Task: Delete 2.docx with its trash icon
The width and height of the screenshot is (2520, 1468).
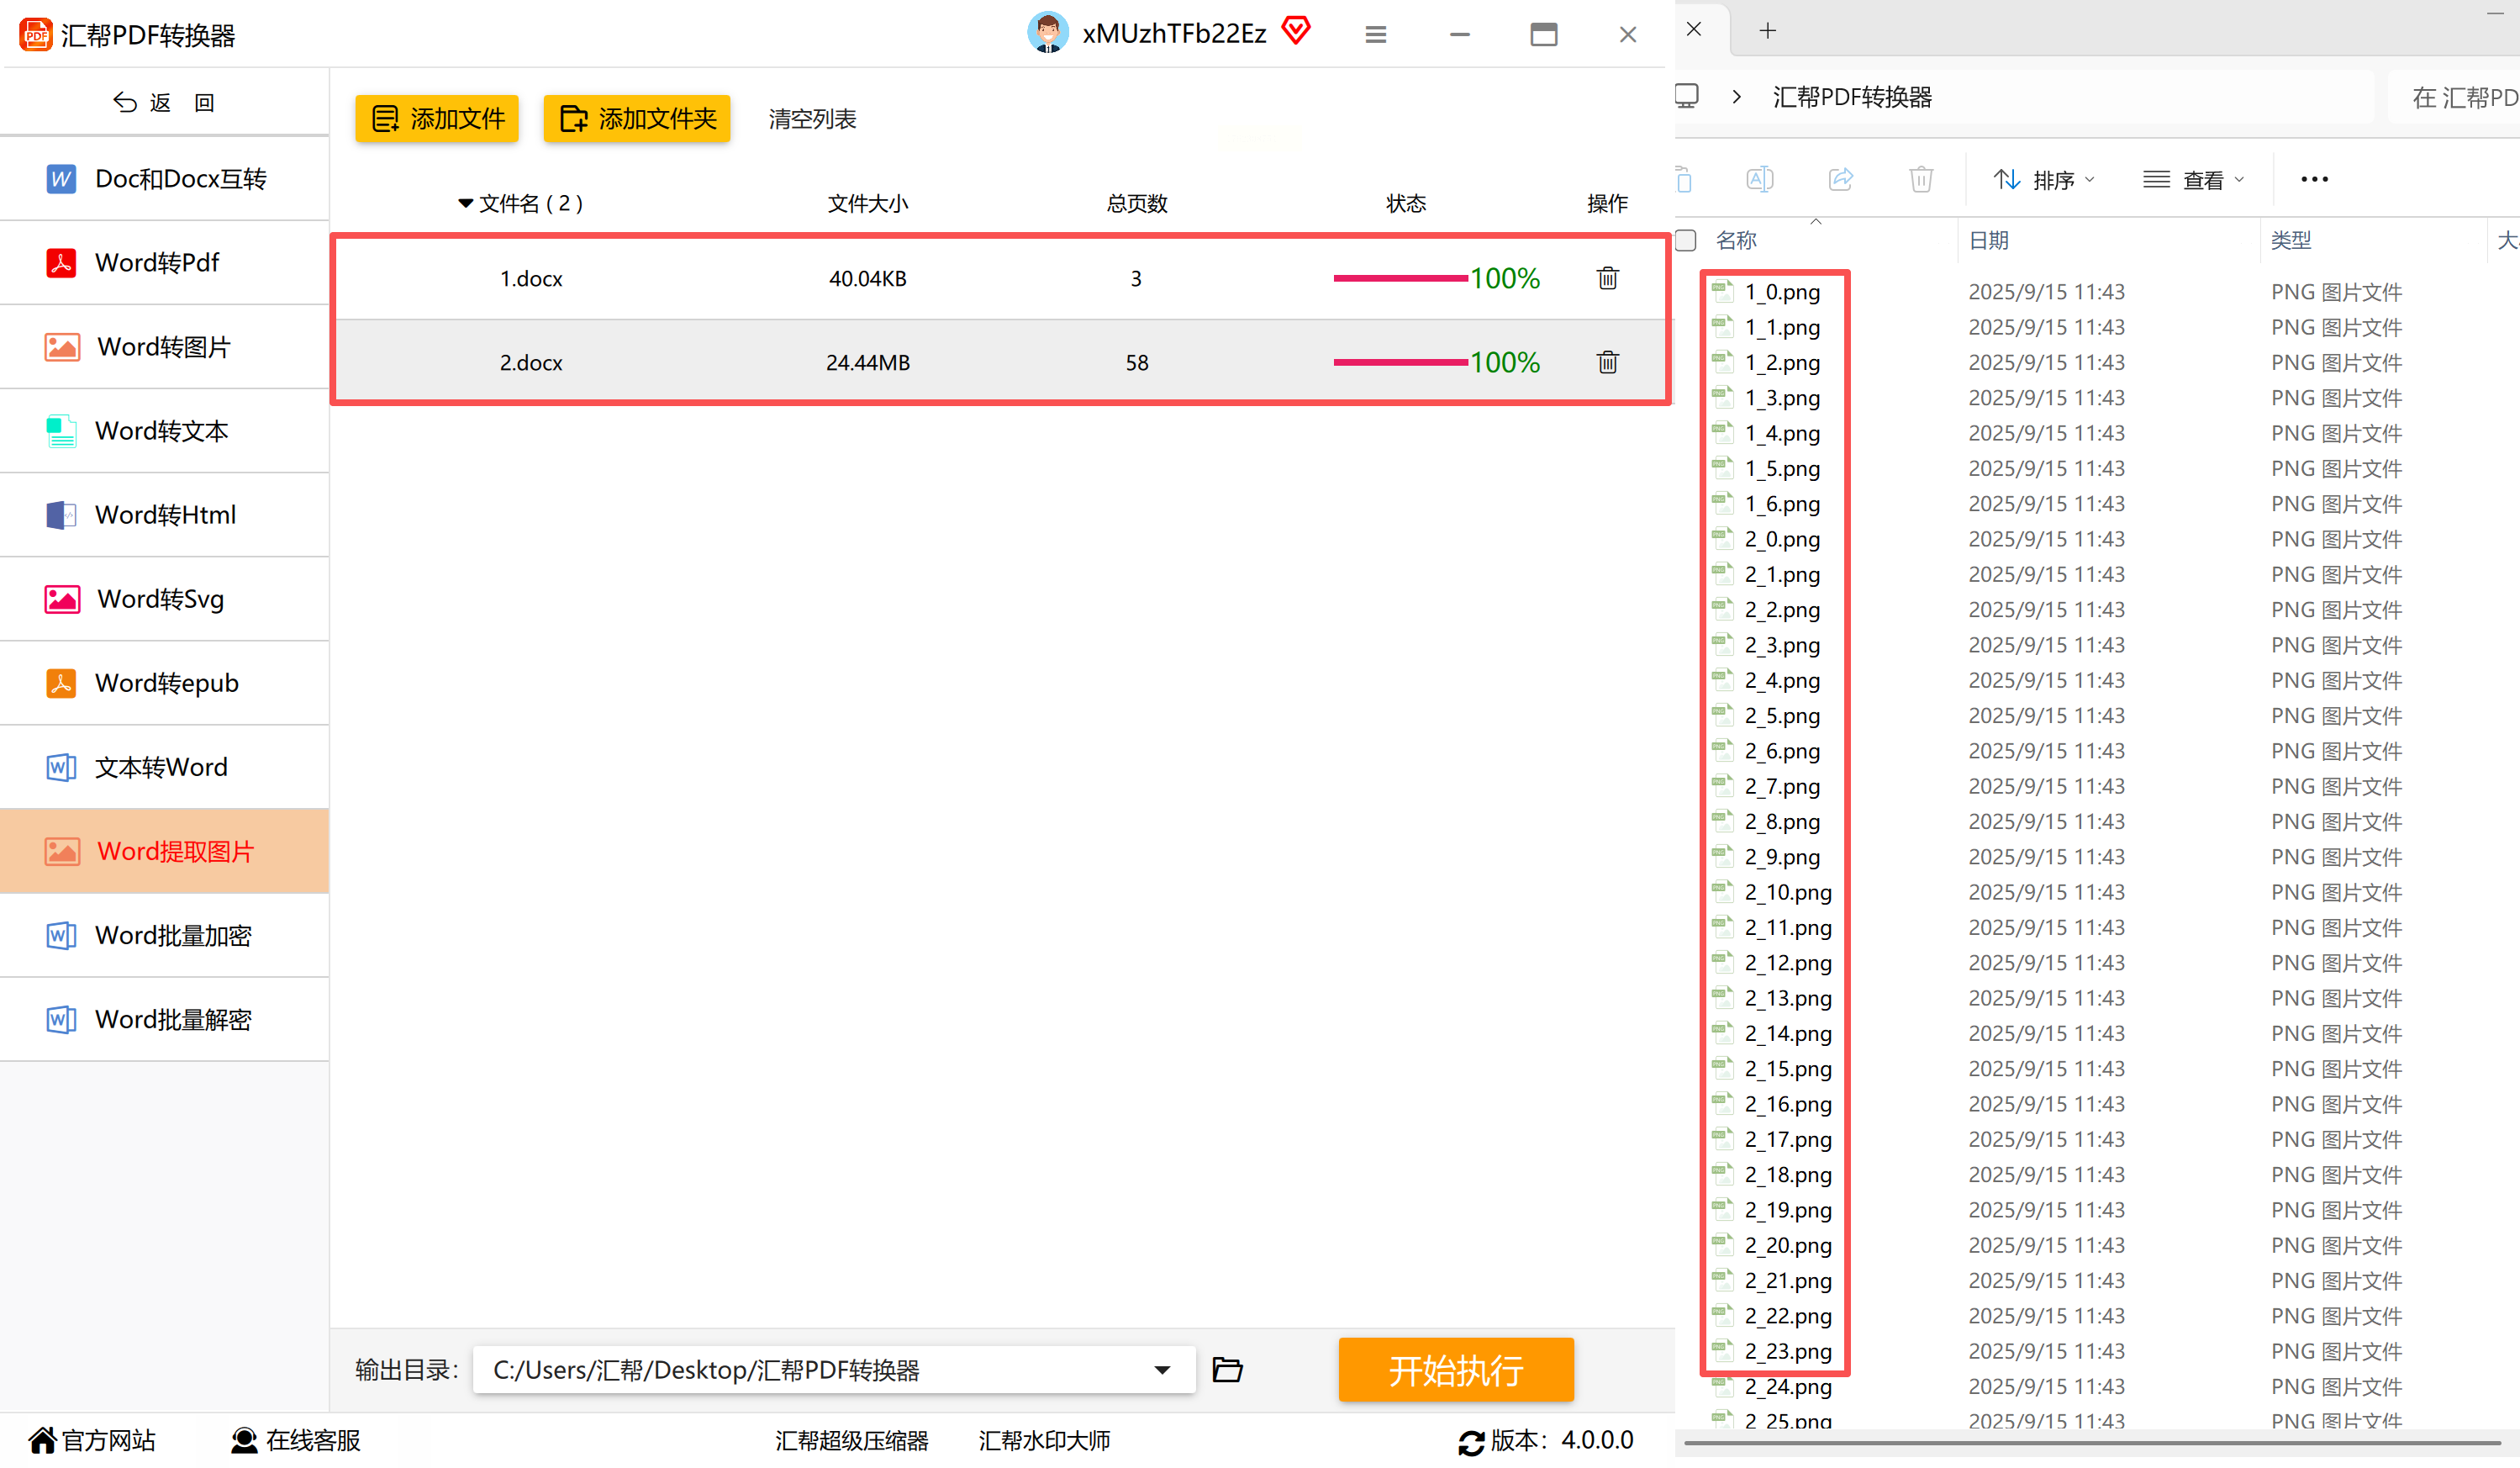Action: point(1607,362)
